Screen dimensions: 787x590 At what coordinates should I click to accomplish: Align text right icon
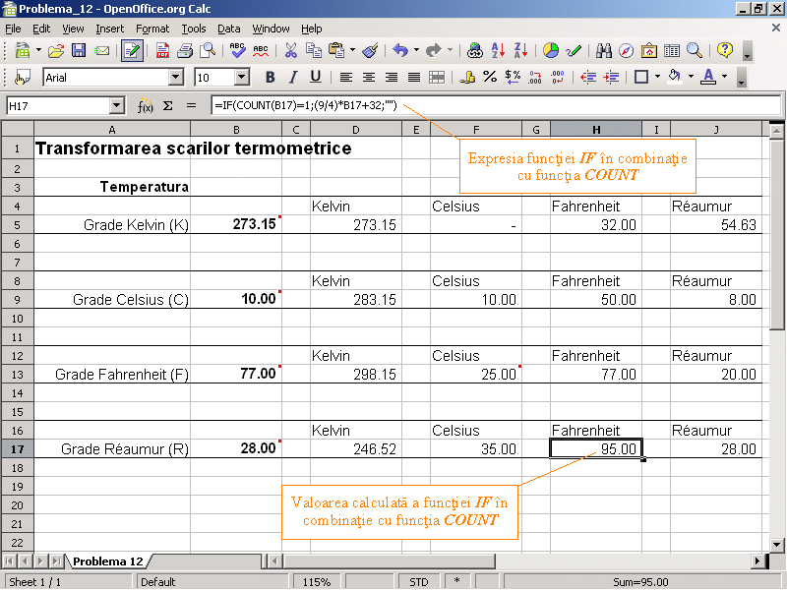391,78
